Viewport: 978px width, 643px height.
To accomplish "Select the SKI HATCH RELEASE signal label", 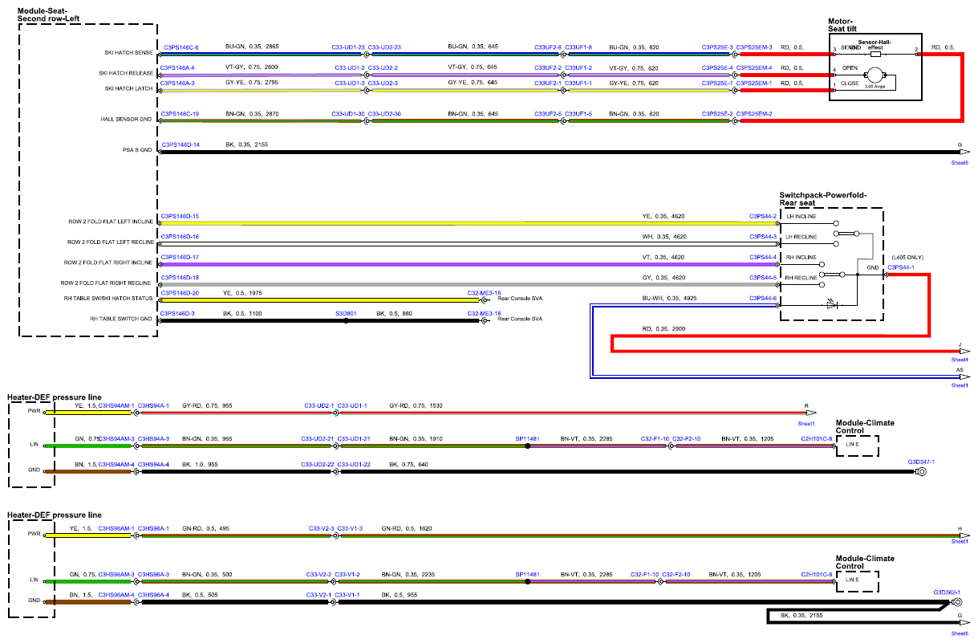I will [125, 73].
